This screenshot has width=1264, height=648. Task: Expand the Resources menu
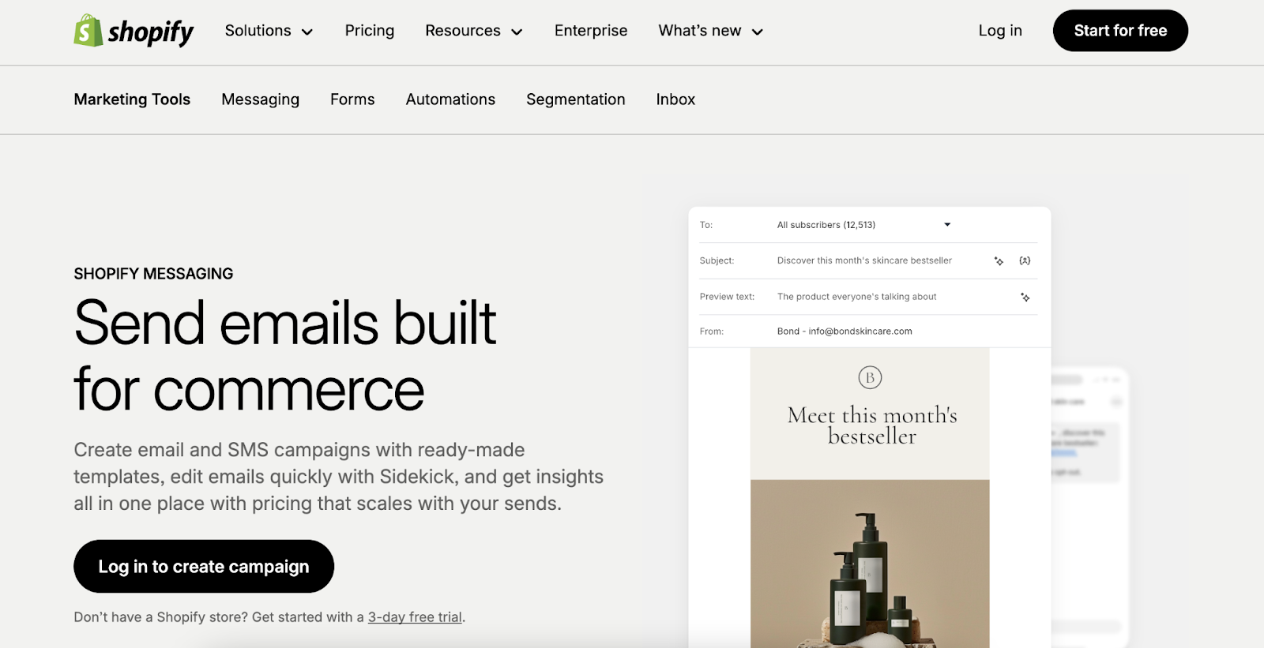pos(474,31)
